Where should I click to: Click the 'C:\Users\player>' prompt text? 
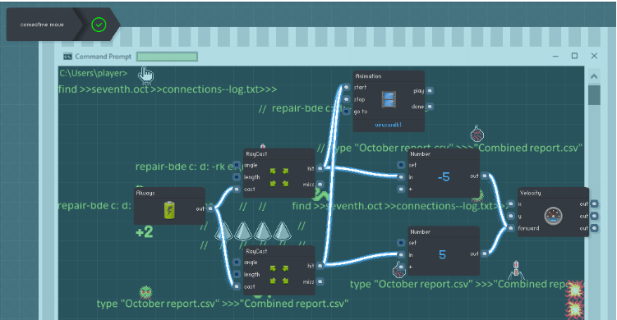[94, 73]
